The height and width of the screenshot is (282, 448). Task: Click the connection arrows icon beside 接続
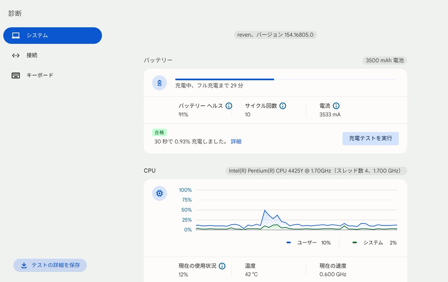point(16,56)
